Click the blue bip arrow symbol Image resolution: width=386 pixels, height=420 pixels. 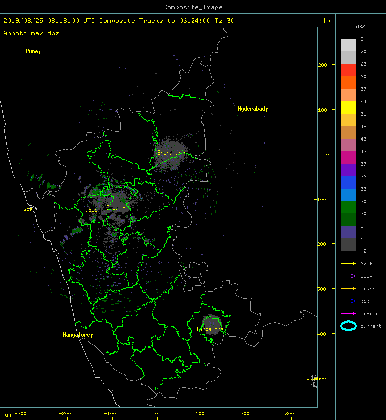(348, 301)
